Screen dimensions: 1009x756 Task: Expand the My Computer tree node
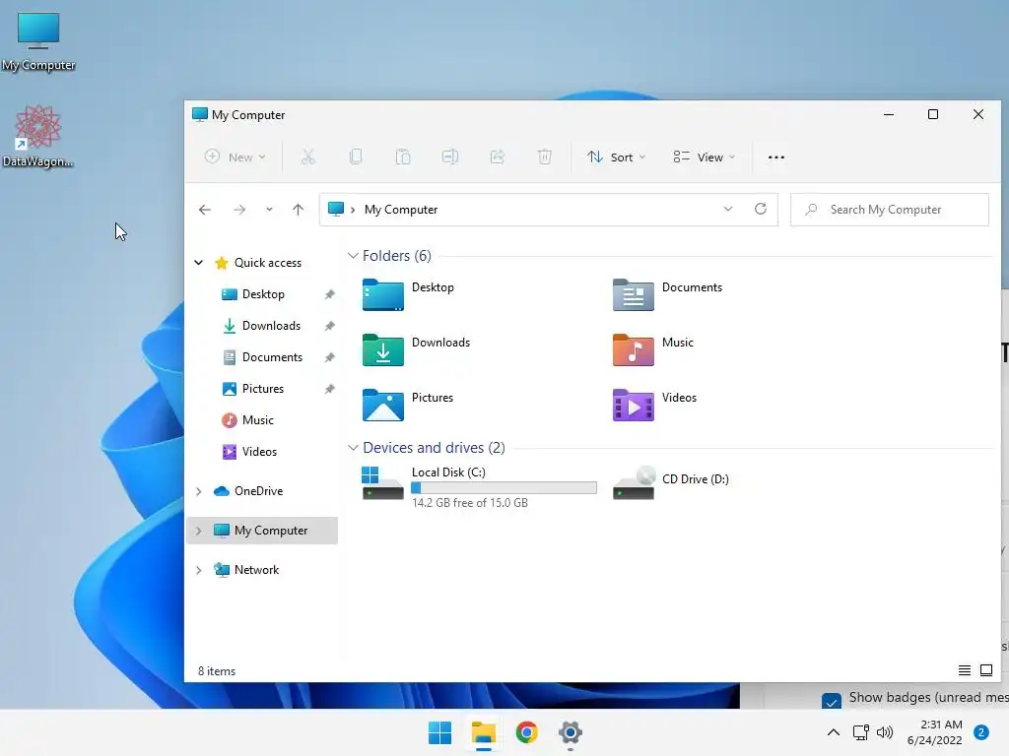[199, 531]
